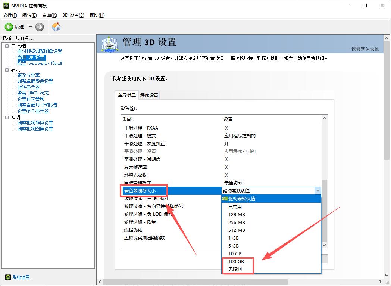Screen dimensions: 391x286
Task: Open the 文件(F) menu
Action: click(10, 15)
